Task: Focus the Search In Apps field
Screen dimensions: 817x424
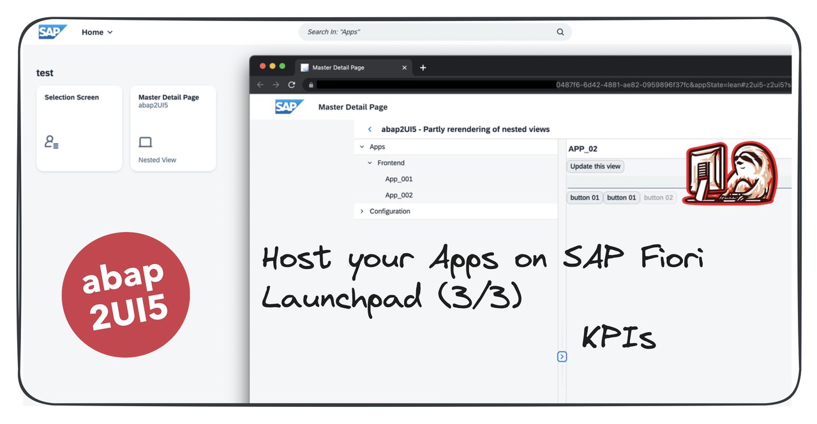Action: point(435,32)
